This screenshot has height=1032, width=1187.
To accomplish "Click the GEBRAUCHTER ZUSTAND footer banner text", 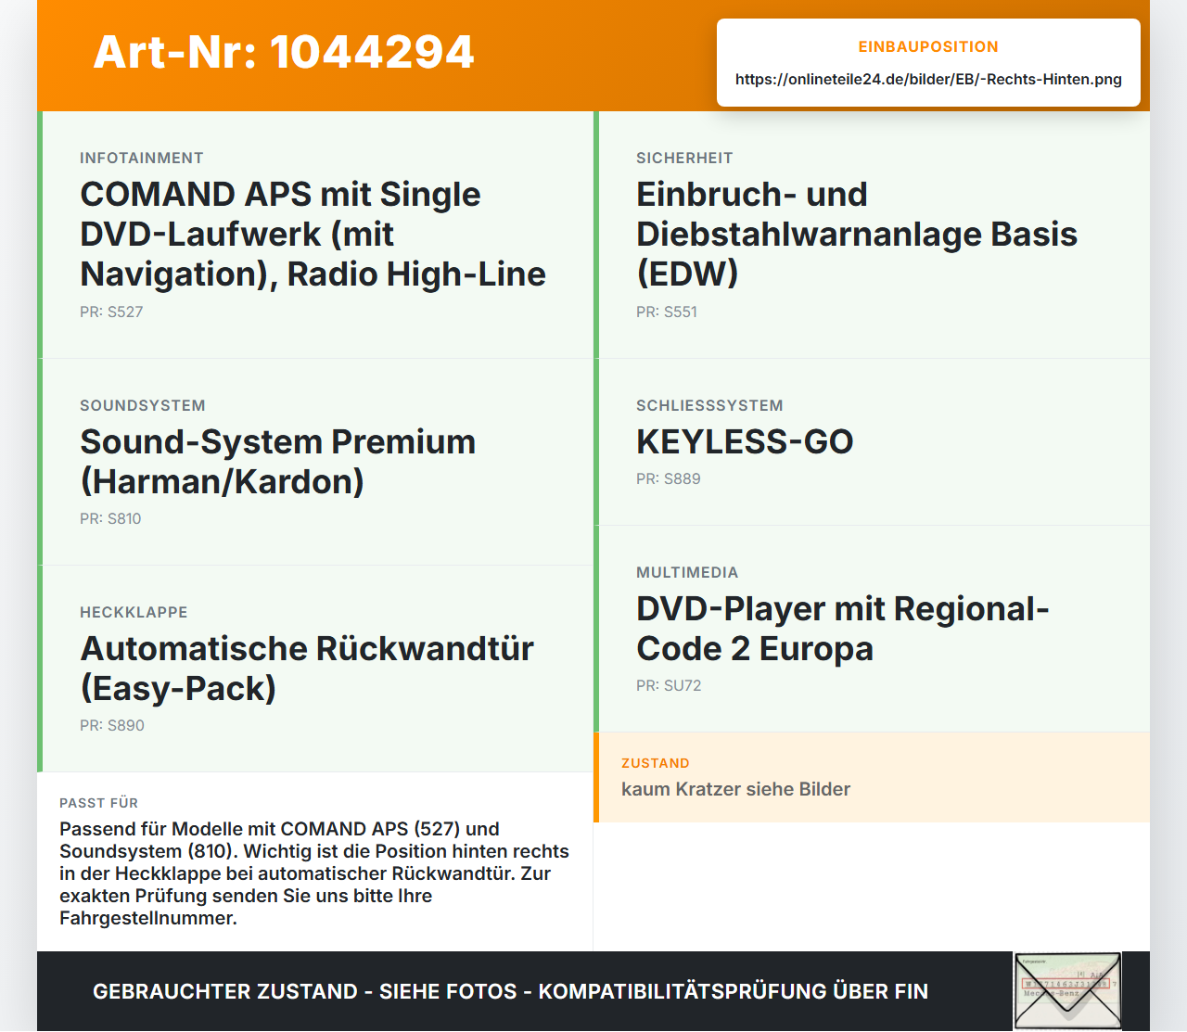I will click(510, 991).
